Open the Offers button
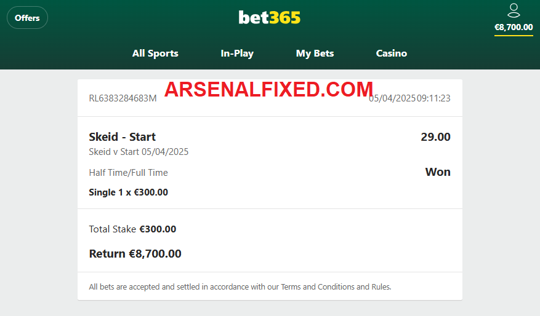540x316 pixels. coord(27,18)
